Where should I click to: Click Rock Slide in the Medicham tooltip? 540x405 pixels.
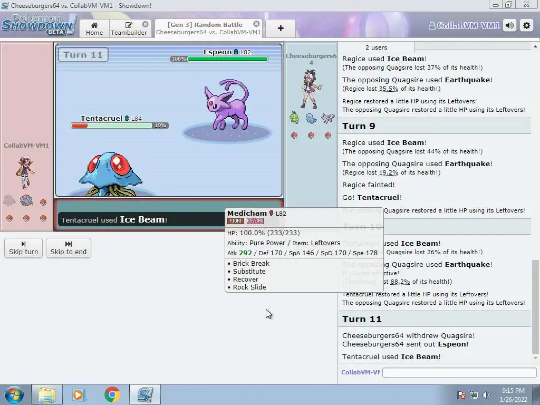(249, 287)
